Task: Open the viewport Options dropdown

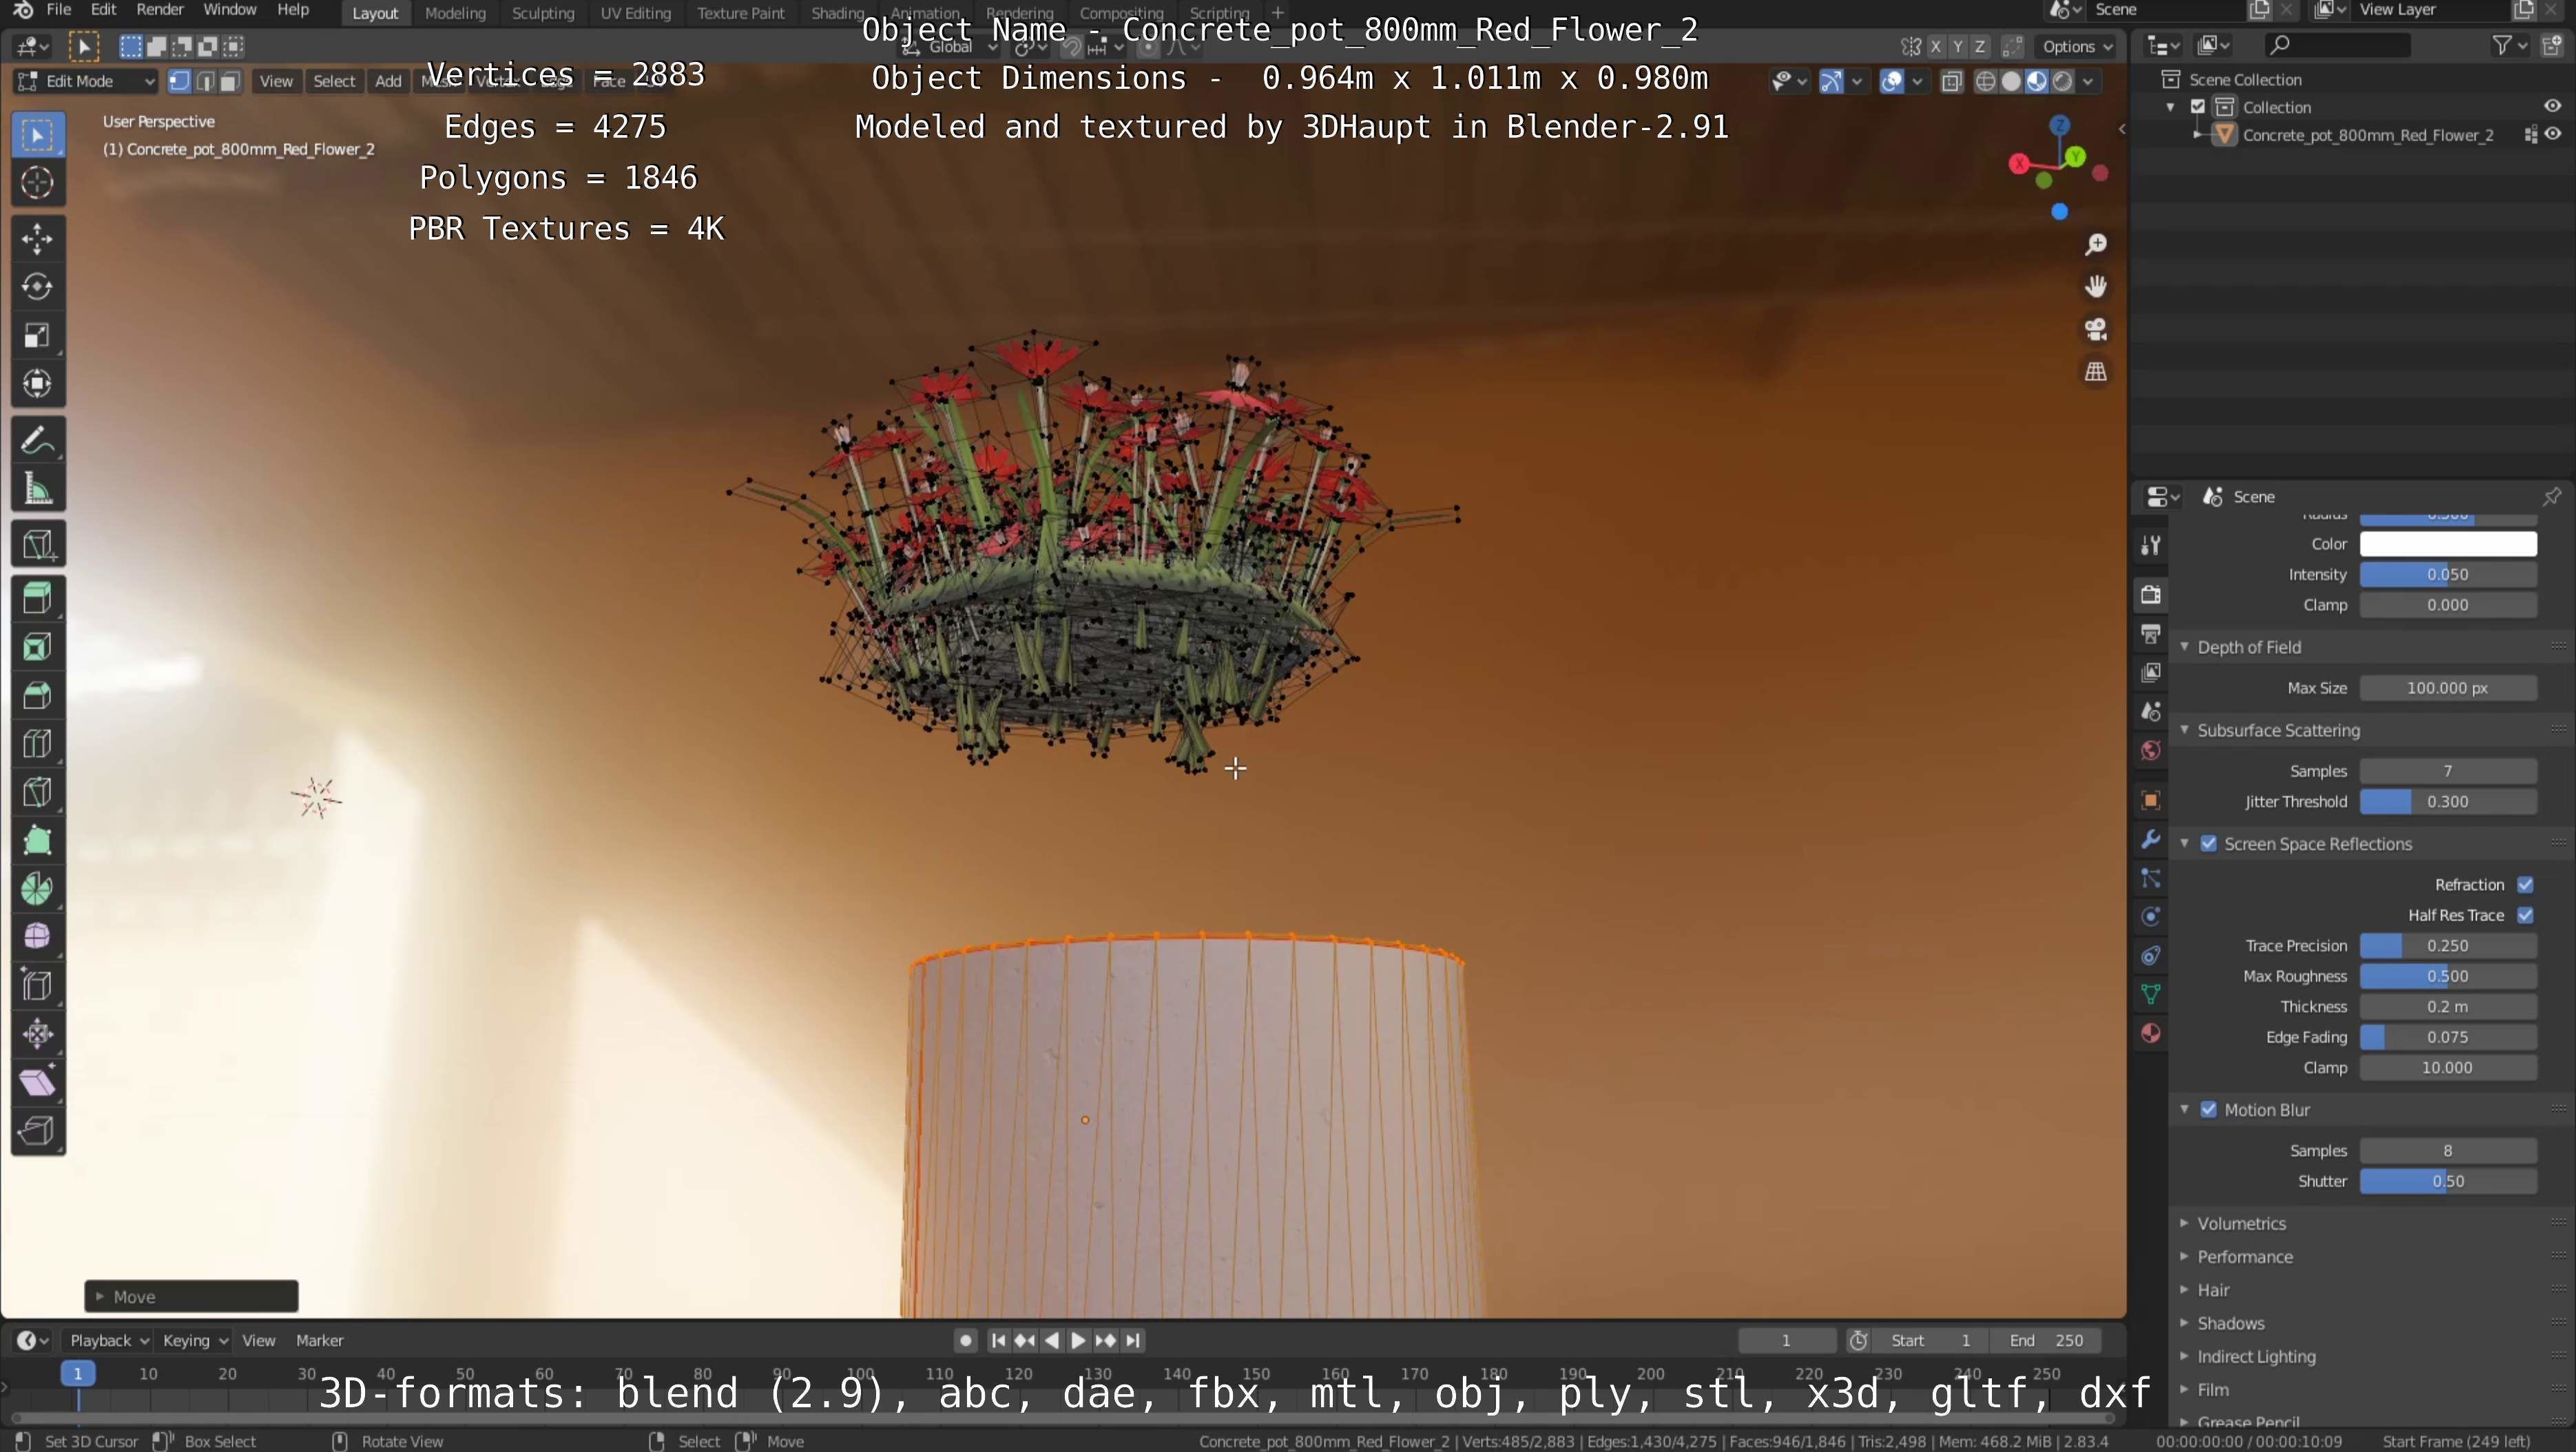Action: coord(2077,47)
